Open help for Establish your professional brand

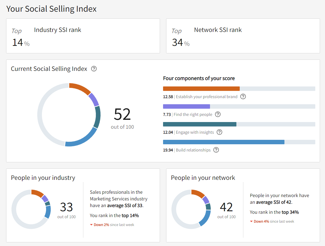pyautogui.click(x=243, y=96)
